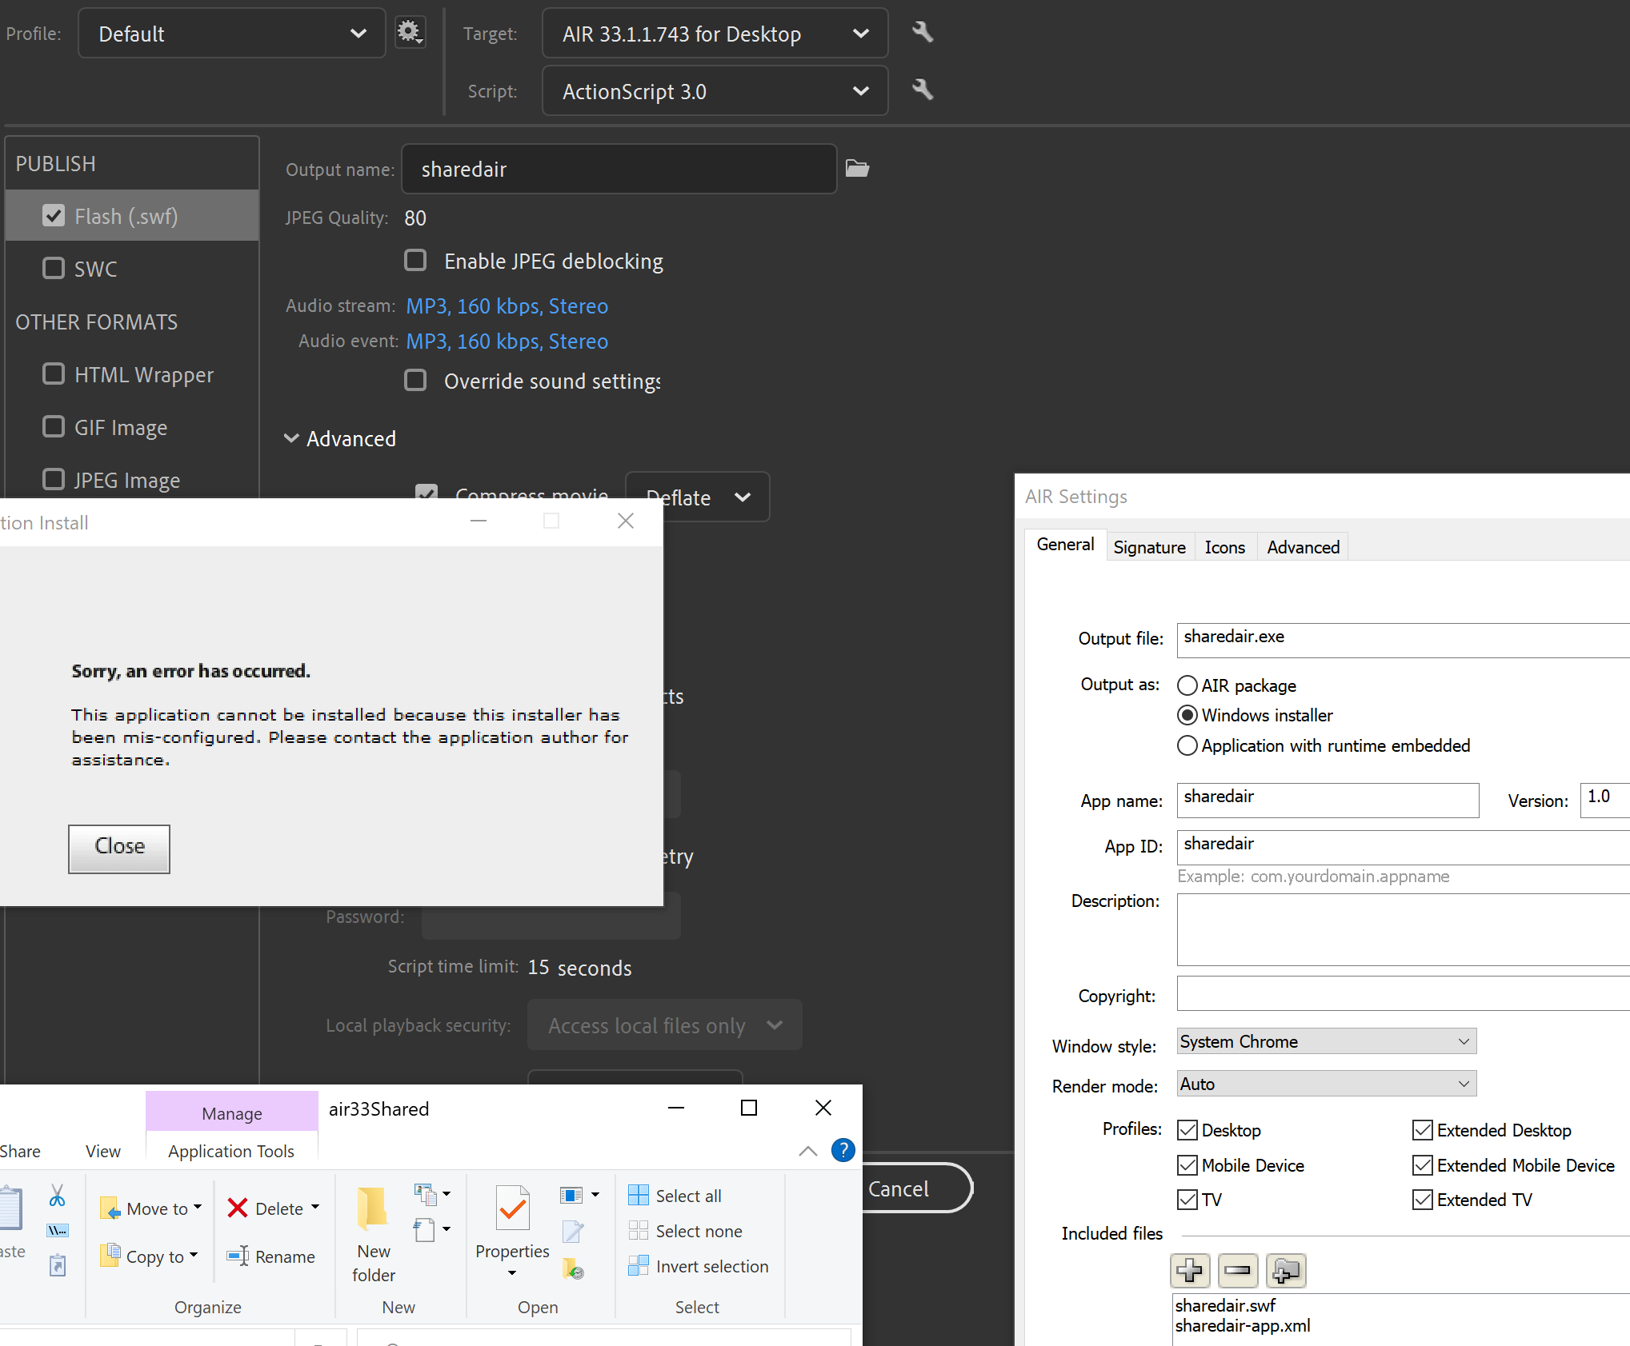Open publish profile options with gear icon

click(410, 32)
